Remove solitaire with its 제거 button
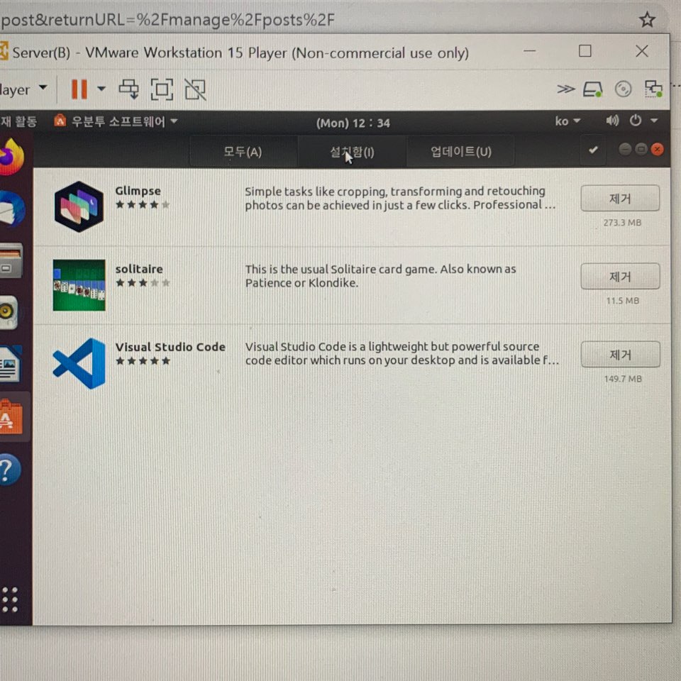The height and width of the screenshot is (681, 681). point(620,276)
